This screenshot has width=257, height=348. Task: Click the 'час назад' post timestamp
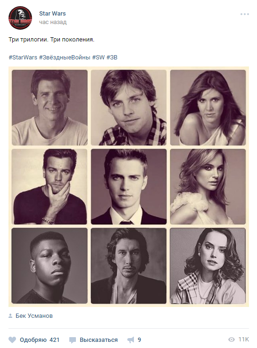(x=53, y=22)
